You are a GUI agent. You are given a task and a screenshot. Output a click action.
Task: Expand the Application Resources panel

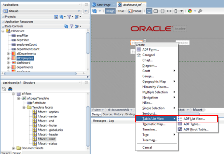(3, 22)
